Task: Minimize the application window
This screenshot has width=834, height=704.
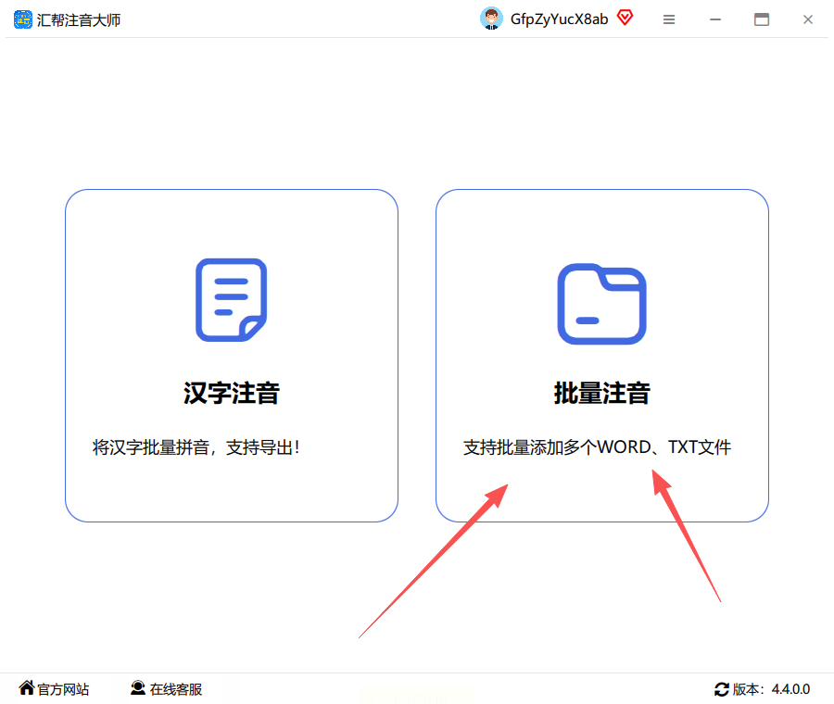Action: [715, 19]
